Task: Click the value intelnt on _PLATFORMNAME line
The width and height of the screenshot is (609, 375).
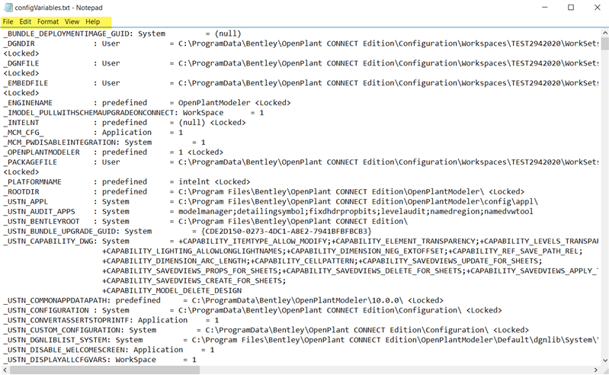Action: tap(194, 181)
